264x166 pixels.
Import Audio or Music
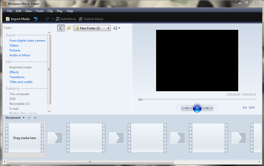(20, 55)
